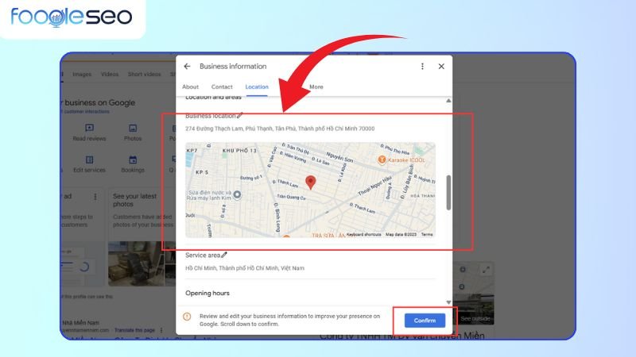Open the Photos icon in business panel

coord(133,129)
